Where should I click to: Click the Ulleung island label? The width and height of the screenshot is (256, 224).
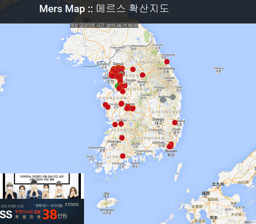(x=219, y=69)
